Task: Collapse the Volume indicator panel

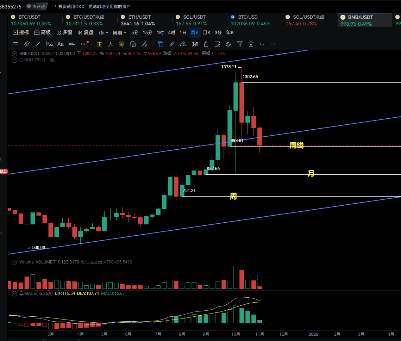Action: point(14,262)
